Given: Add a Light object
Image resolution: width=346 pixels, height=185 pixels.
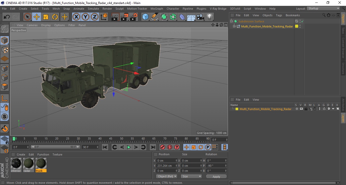Looking at the screenshot, I should 210,17.
